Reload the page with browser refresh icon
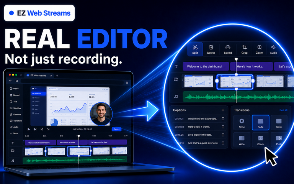Viewport: 294px width, 184px height. click(17, 81)
